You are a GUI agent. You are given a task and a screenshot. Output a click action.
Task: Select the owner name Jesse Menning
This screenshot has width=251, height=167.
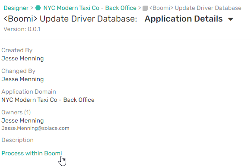pos(22,120)
